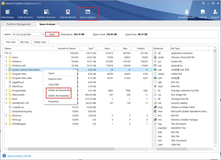Click the C:\ drive icon in tree
Screen dimensions: 221x160
[6, 53]
